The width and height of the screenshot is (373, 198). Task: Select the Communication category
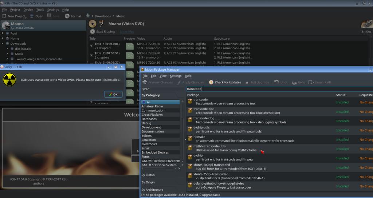[x=160, y=111]
